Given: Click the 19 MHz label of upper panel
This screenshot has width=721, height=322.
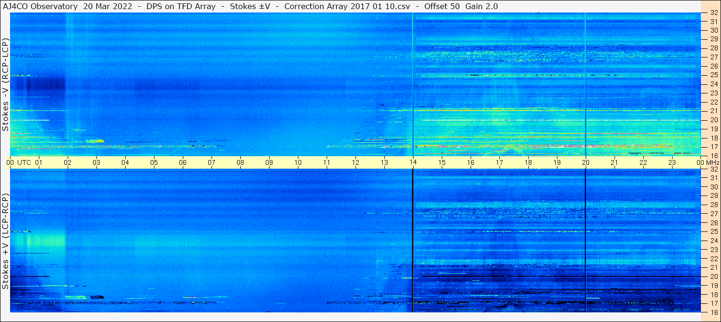Looking at the screenshot, I should coord(713,129).
